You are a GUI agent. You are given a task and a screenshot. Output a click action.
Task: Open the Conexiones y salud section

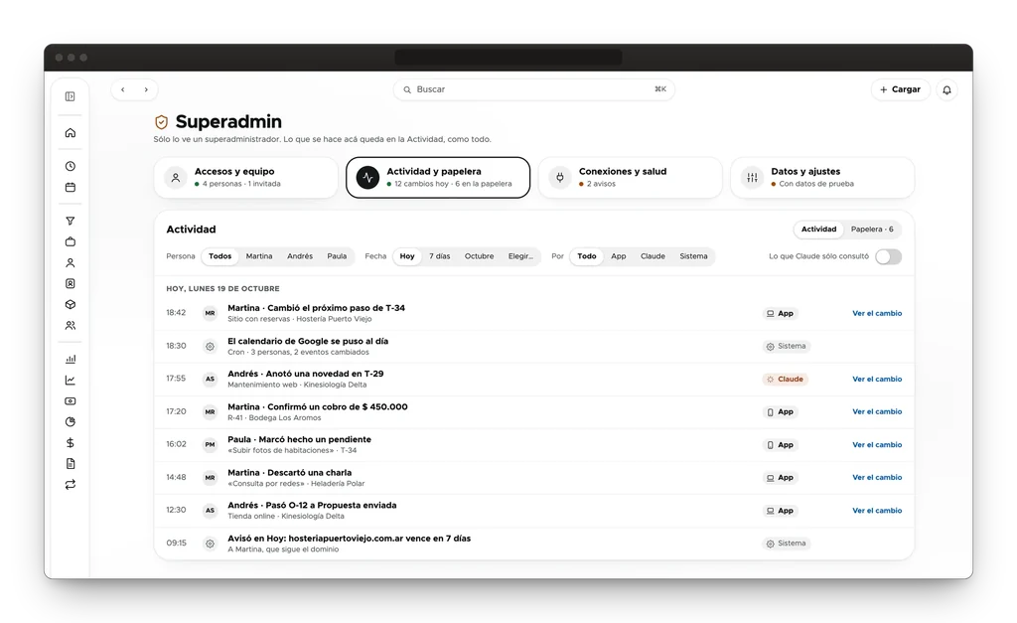(x=630, y=177)
